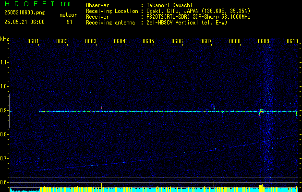Click the Receiving Location Ogaki, Gifu text
Screen dimensions: 302x192
click(x=198, y=11)
